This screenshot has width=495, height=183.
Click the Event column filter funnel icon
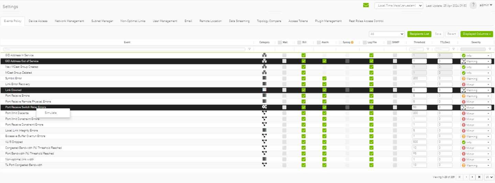tap(249, 49)
